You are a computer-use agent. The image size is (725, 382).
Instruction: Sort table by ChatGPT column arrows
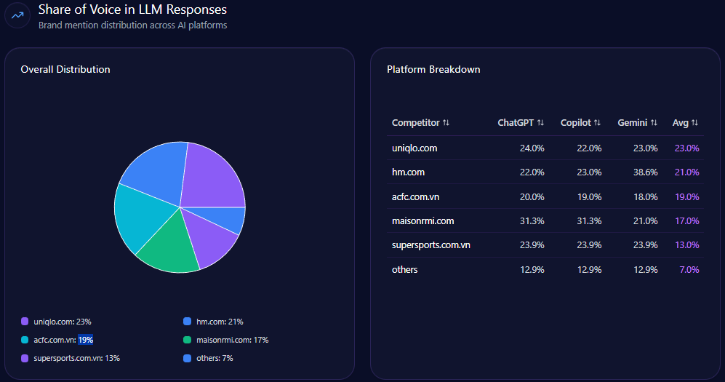click(540, 123)
